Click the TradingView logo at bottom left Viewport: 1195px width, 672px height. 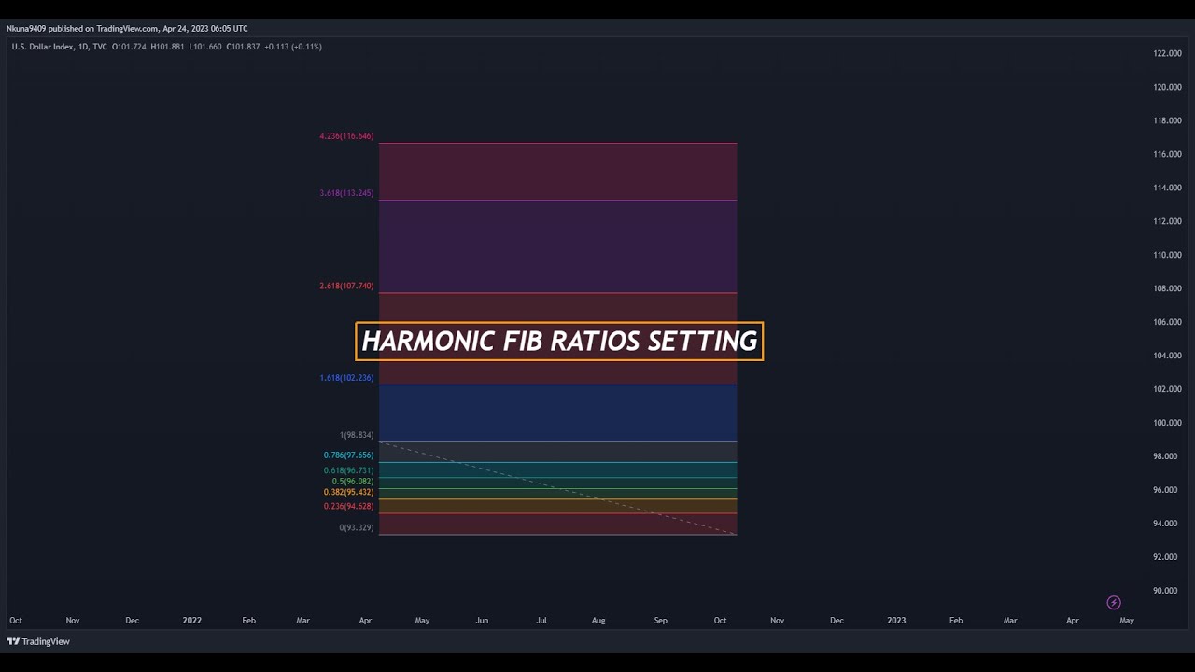tap(38, 641)
